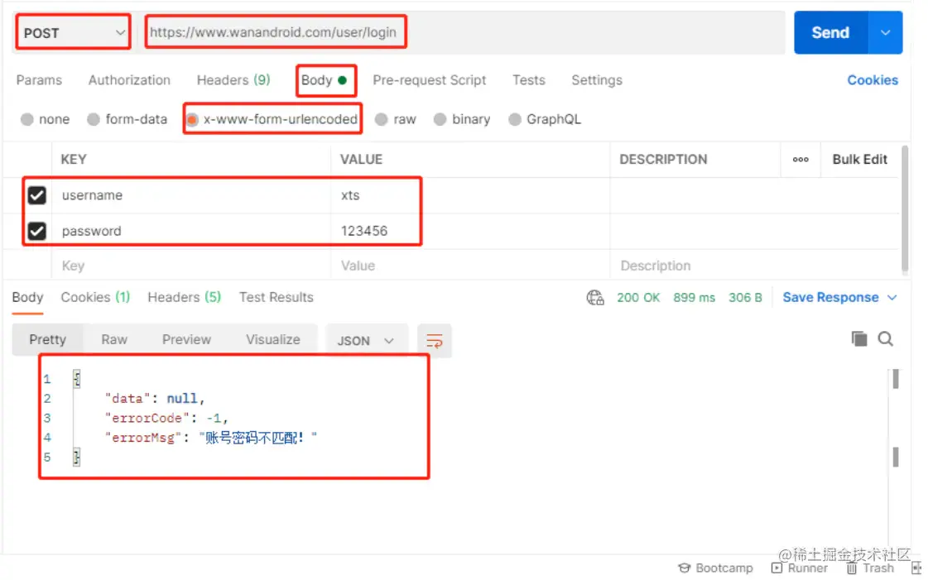Click the empty Value input field
Viewport: 928px width, 580px height.
click(470, 266)
